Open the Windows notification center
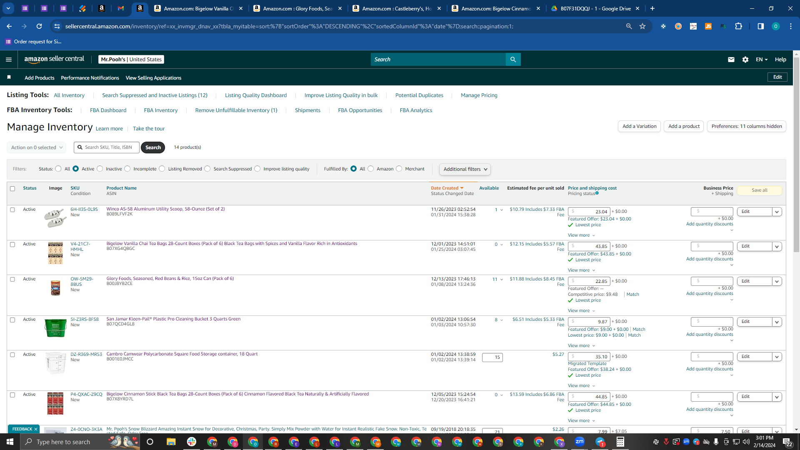The image size is (800, 450). pos(787,442)
